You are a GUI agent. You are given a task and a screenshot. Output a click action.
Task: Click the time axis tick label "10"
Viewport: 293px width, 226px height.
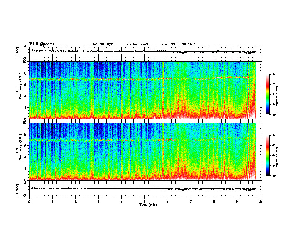(x=260, y=202)
